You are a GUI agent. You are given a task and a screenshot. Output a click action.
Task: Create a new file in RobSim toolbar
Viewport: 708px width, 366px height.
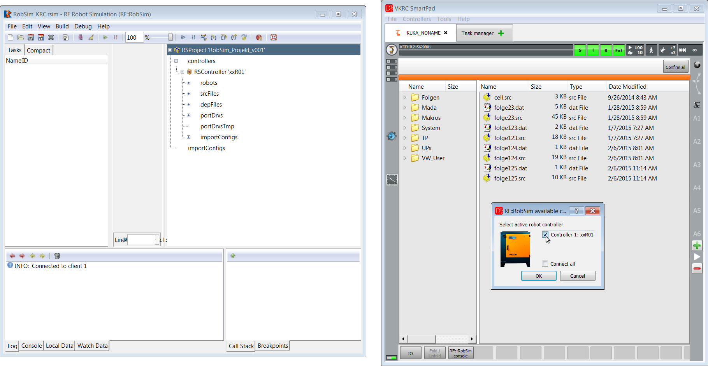pyautogui.click(x=11, y=37)
